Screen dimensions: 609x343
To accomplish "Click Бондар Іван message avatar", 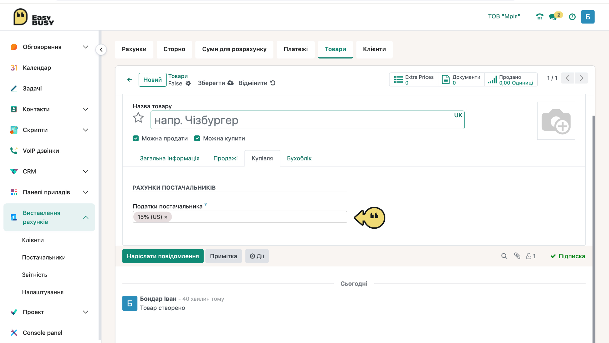I will [x=130, y=303].
